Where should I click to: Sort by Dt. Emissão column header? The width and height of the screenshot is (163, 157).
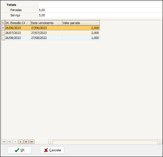coord(18,23)
